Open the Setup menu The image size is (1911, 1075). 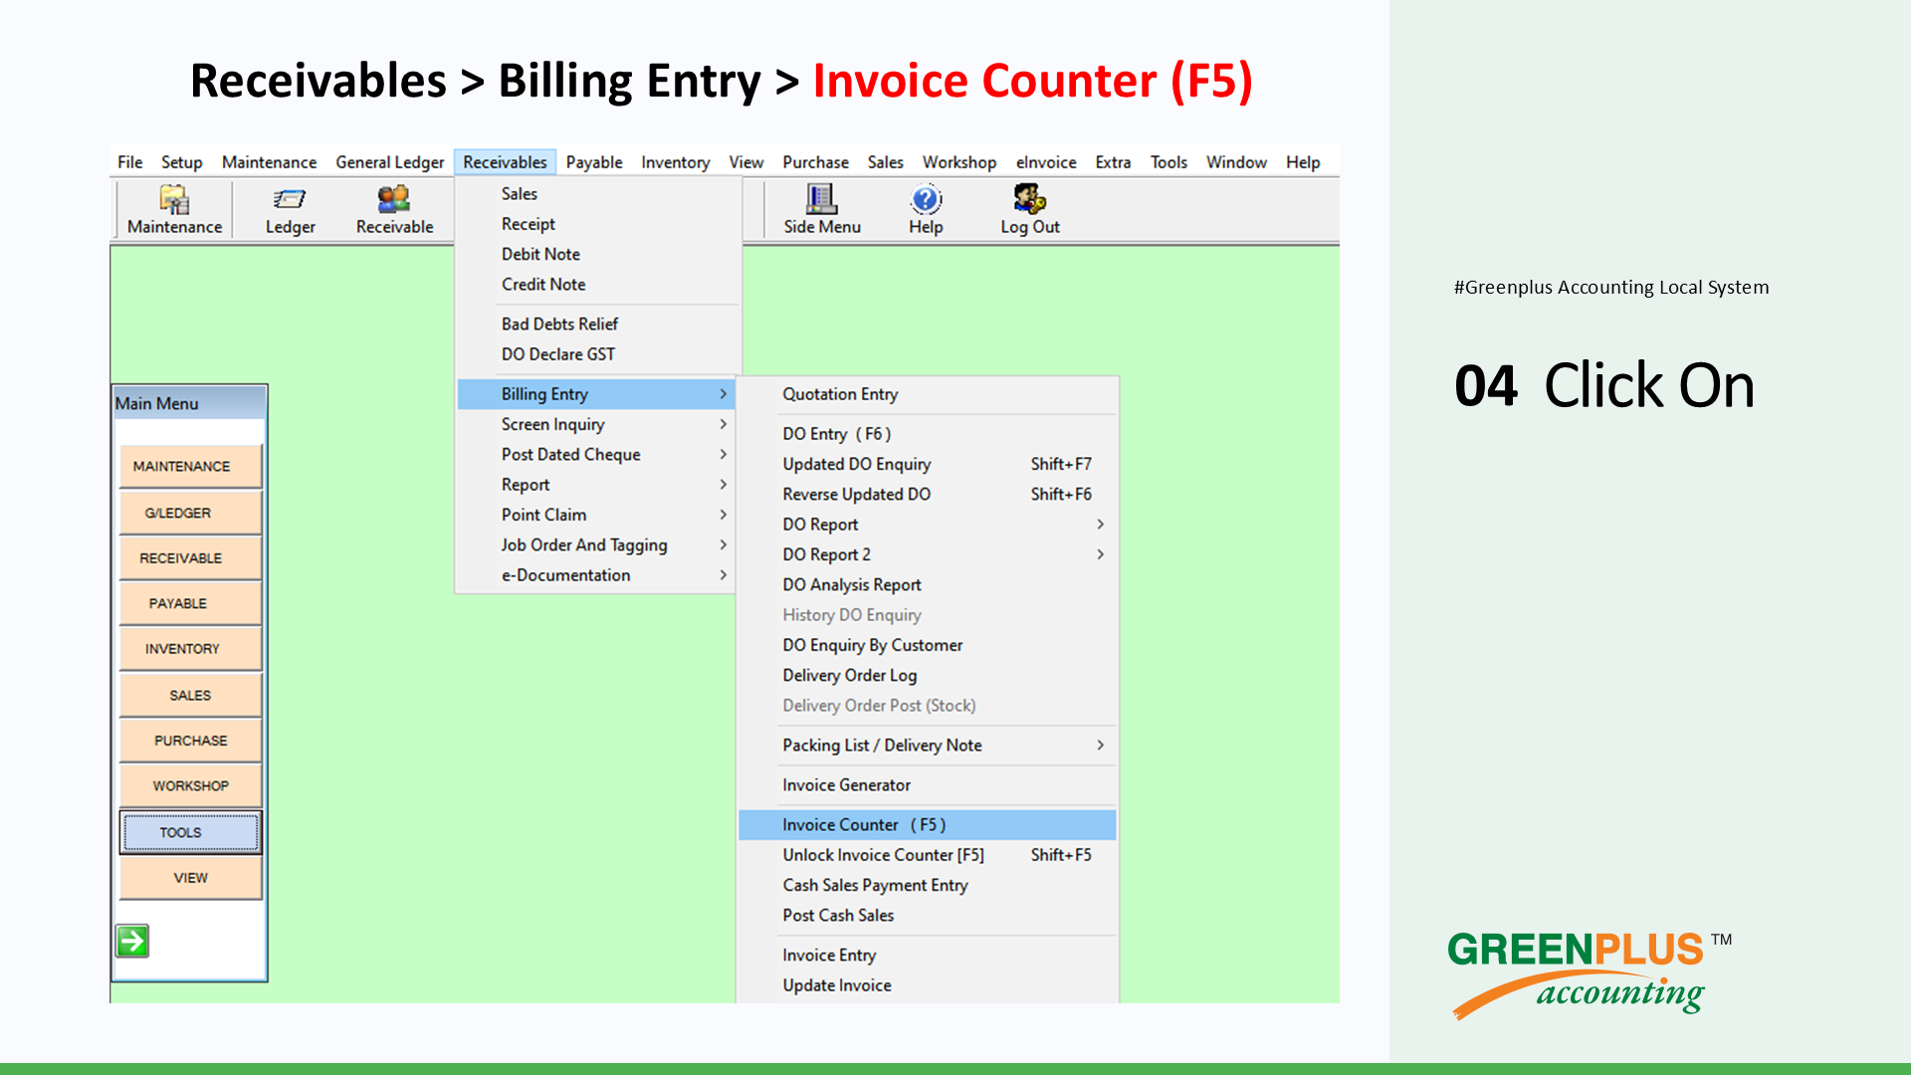click(181, 162)
